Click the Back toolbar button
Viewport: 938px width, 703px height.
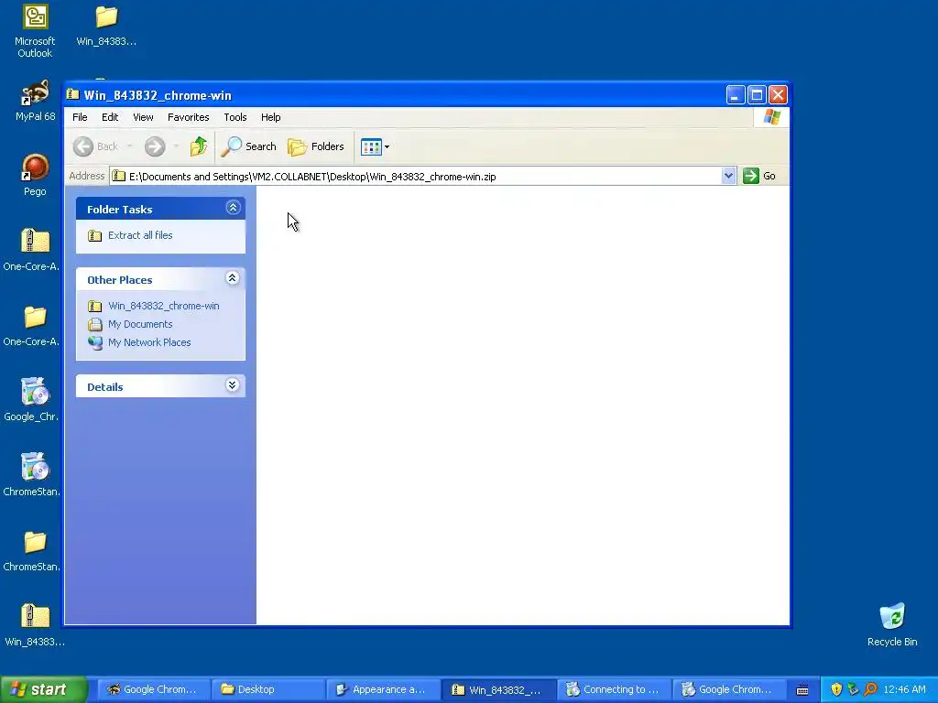pyautogui.click(x=95, y=146)
